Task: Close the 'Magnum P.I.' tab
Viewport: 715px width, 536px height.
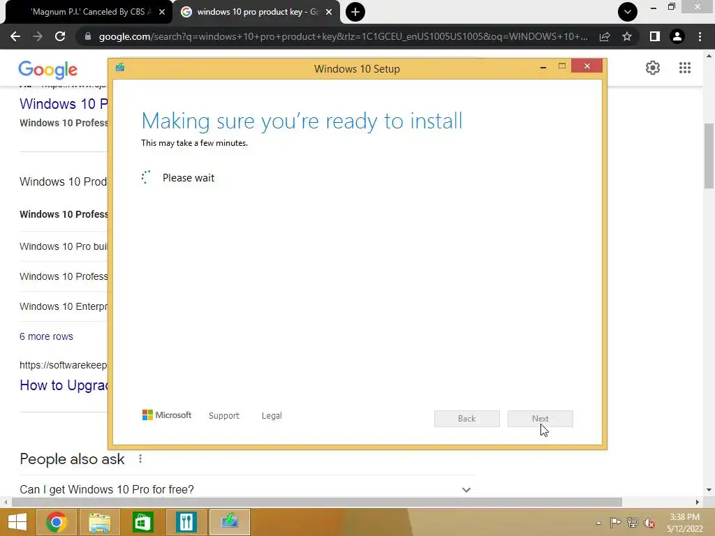Action: click(162, 12)
